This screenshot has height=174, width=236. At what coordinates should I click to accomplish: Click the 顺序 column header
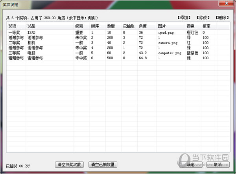point(98,26)
